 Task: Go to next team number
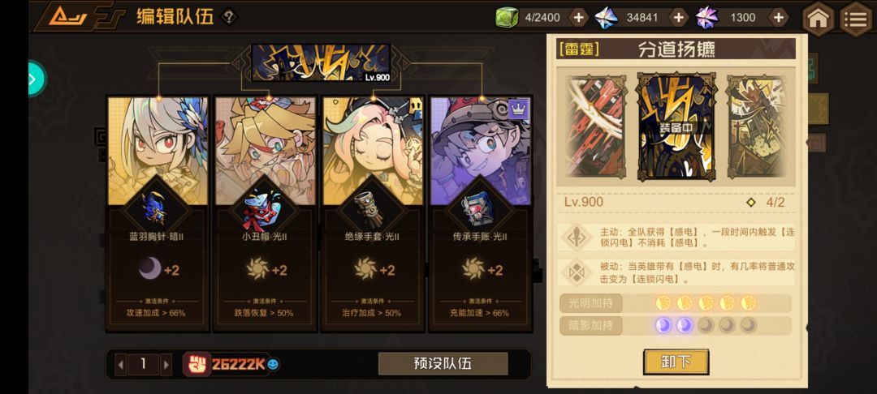pyautogui.click(x=166, y=365)
